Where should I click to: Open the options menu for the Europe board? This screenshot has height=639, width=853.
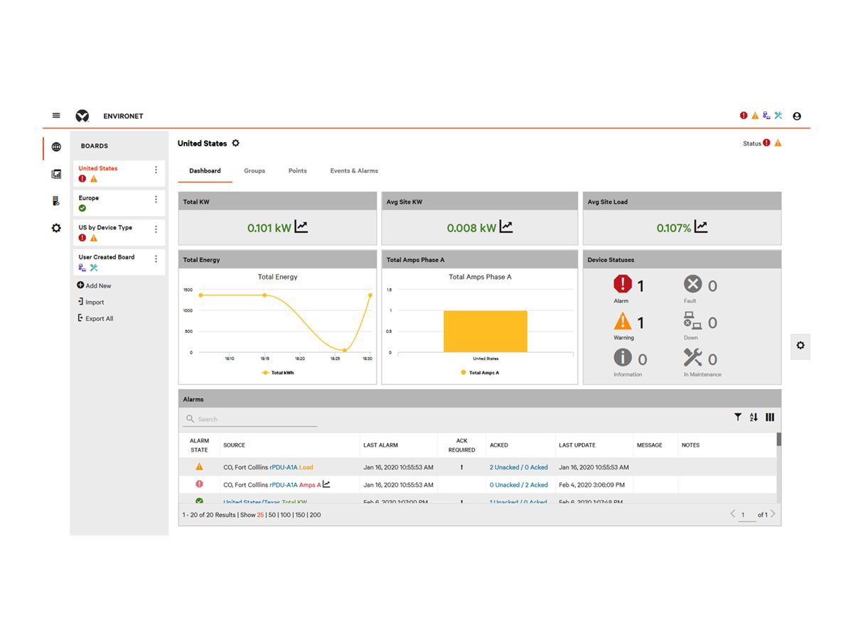tap(156, 200)
